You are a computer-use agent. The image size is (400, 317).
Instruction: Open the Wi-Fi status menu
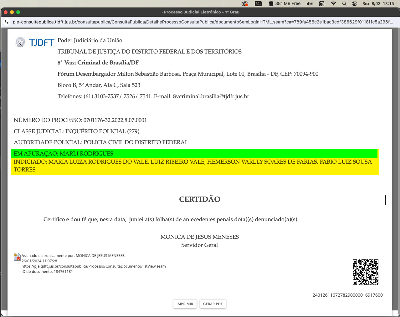(333, 4)
